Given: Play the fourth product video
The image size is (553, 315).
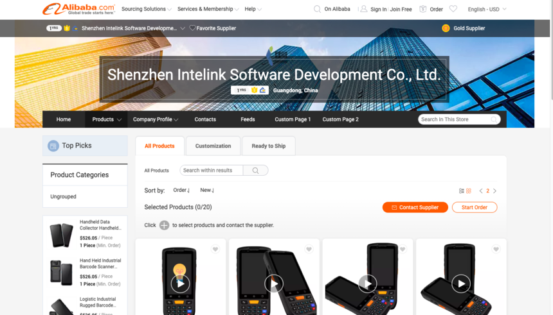Looking at the screenshot, I should pyautogui.click(x=461, y=284).
